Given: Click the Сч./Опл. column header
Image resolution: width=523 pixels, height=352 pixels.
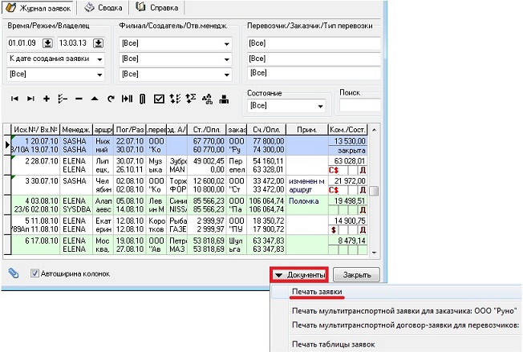Looking at the screenshot, I should click(x=266, y=129).
